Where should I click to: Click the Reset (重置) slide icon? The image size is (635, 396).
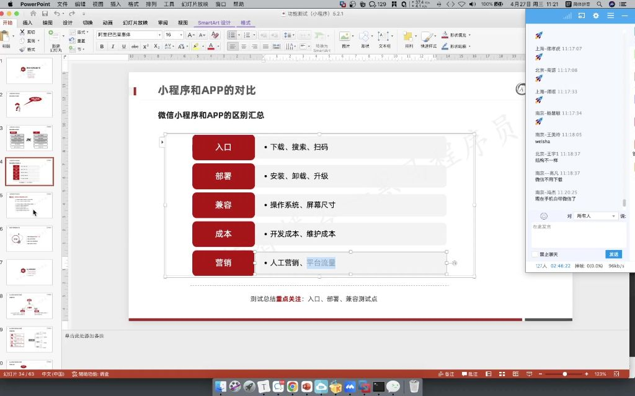[x=72, y=41]
